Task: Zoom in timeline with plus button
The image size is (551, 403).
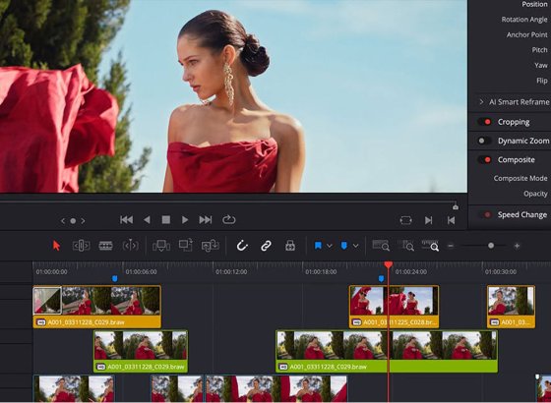Action: (517, 246)
